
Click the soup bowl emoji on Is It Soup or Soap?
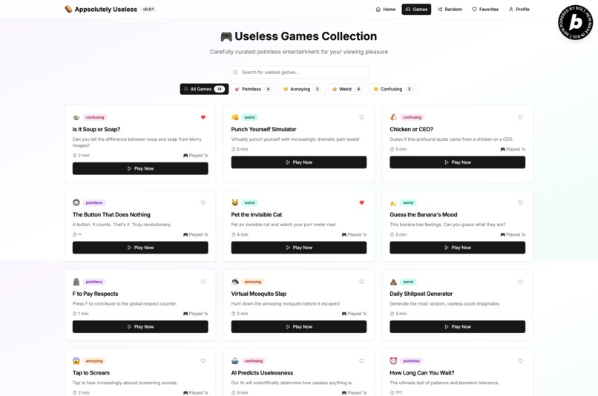pos(76,117)
